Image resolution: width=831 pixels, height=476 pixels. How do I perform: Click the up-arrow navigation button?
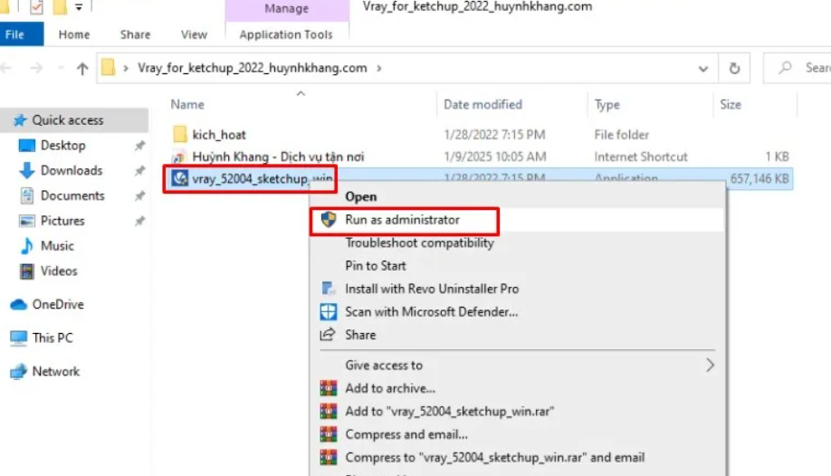(82, 68)
